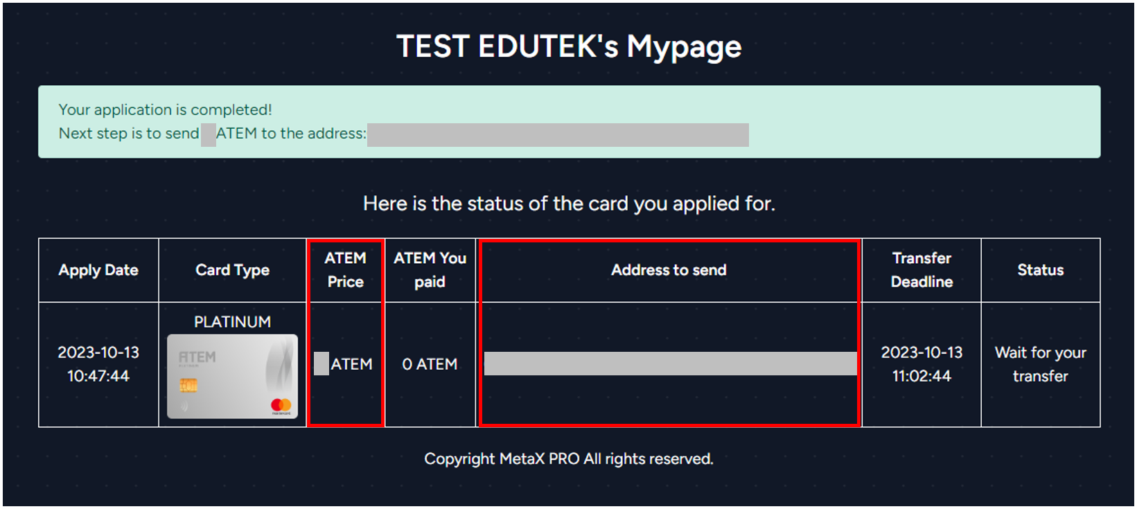Click the "Wait for your transfer" status
This screenshot has height=509, width=1137.
coord(1040,364)
